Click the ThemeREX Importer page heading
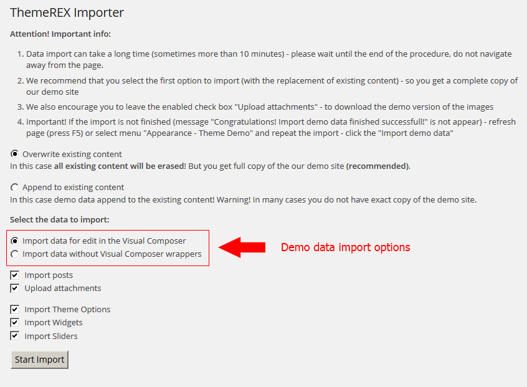The height and width of the screenshot is (387, 527). click(x=67, y=12)
